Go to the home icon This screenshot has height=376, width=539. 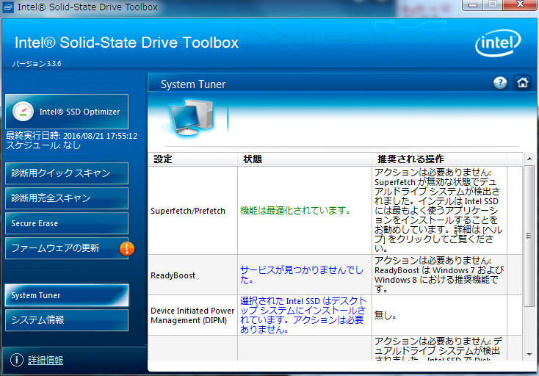[523, 83]
